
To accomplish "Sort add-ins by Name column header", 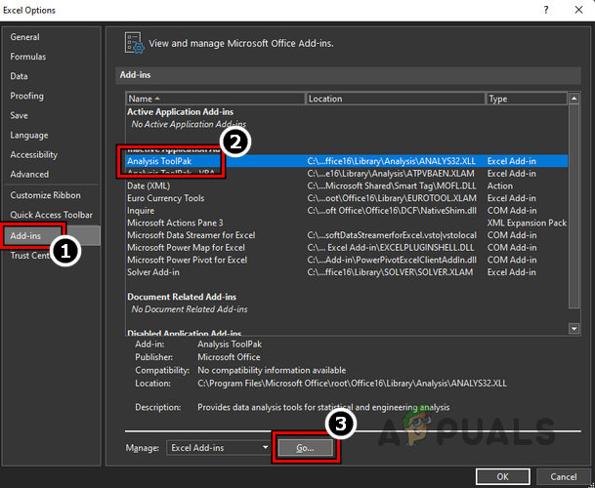I will pyautogui.click(x=216, y=99).
